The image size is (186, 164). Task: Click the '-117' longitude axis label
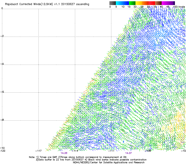(38, 151)
